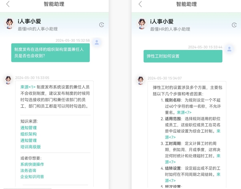Image resolution: width=241 pixels, height=189 pixels.
Task: Tap user avatar beside the 制度发布 question
Action: click(x=97, y=42)
